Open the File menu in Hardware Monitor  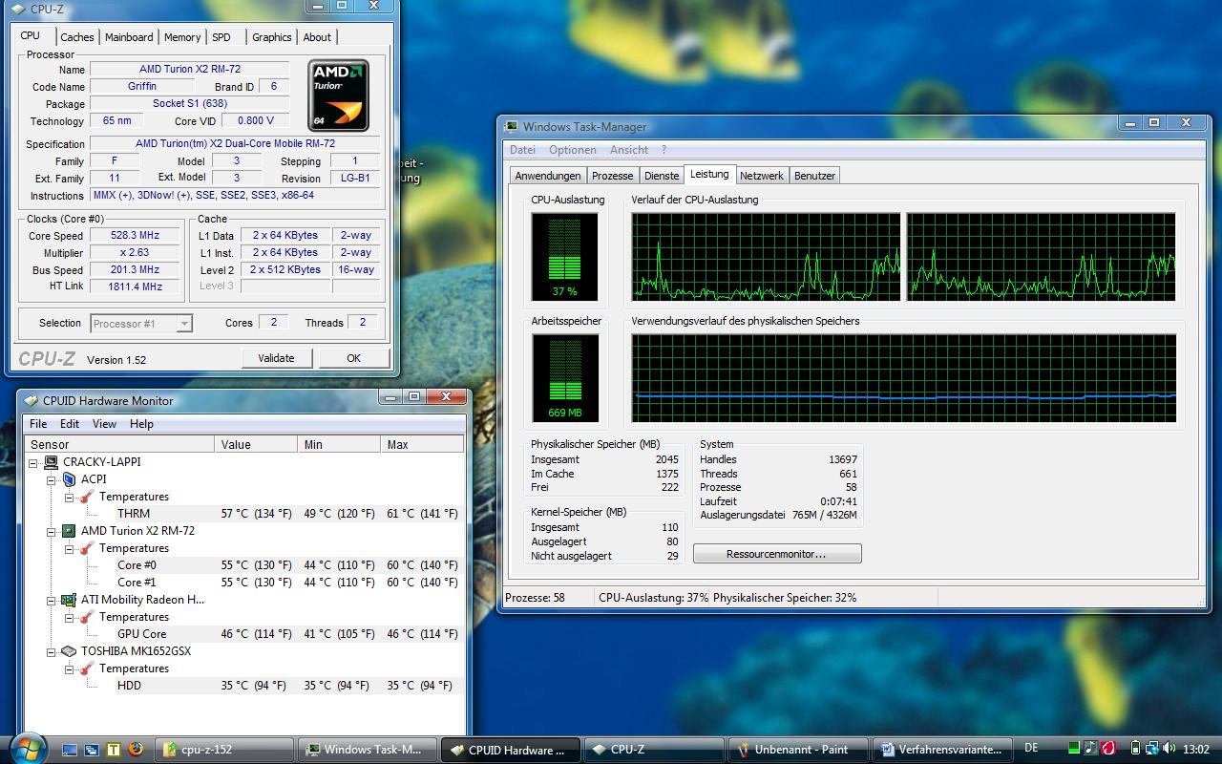(x=38, y=424)
